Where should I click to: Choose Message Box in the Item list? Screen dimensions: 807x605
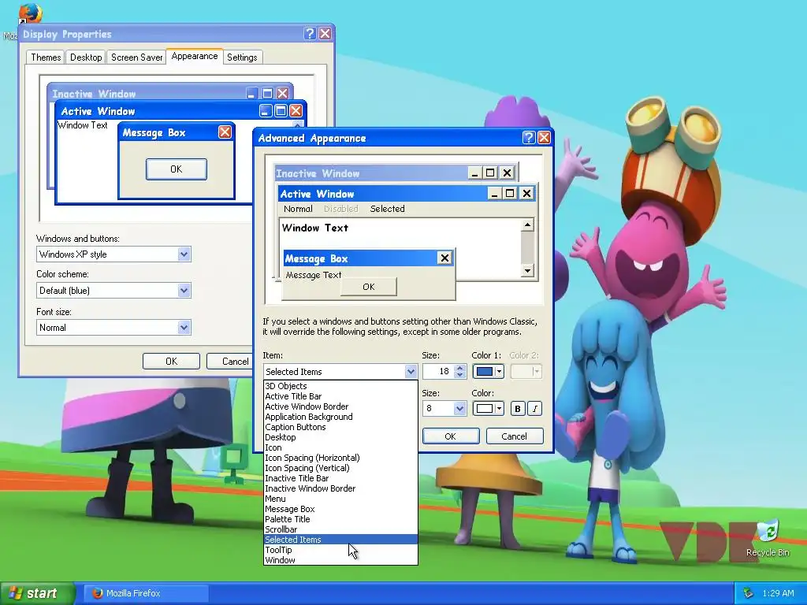[340, 510]
